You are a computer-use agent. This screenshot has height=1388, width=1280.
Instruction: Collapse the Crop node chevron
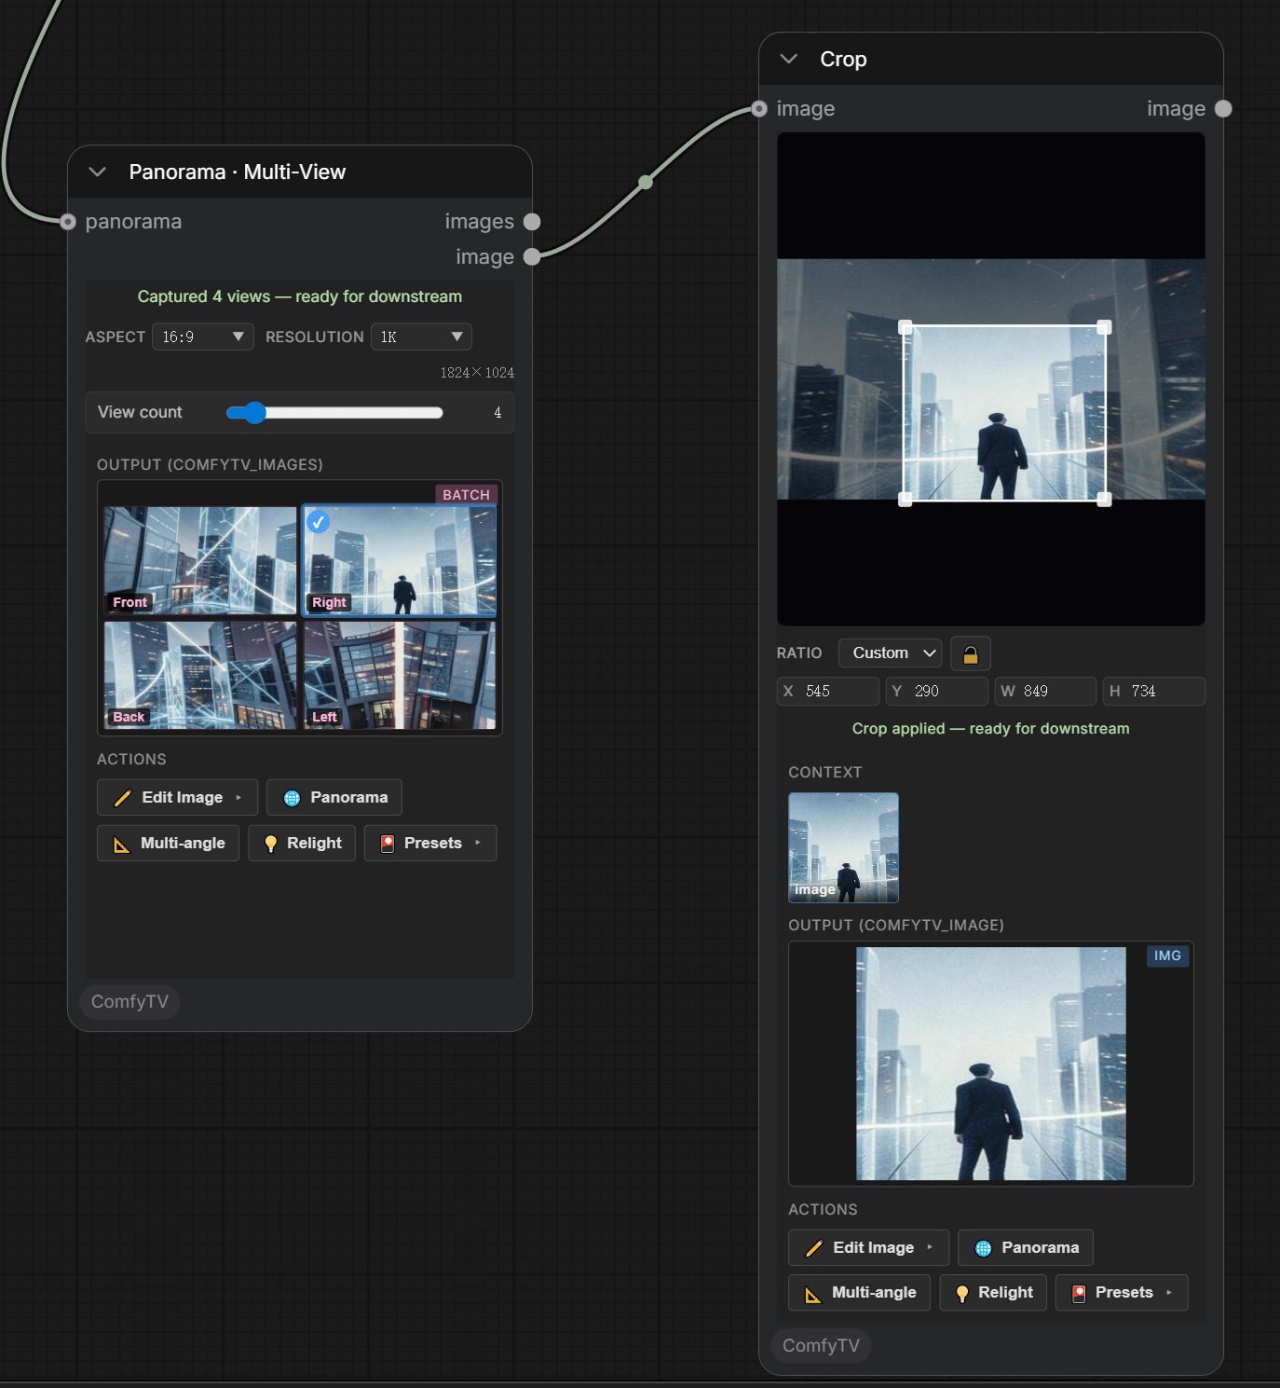[x=788, y=59]
